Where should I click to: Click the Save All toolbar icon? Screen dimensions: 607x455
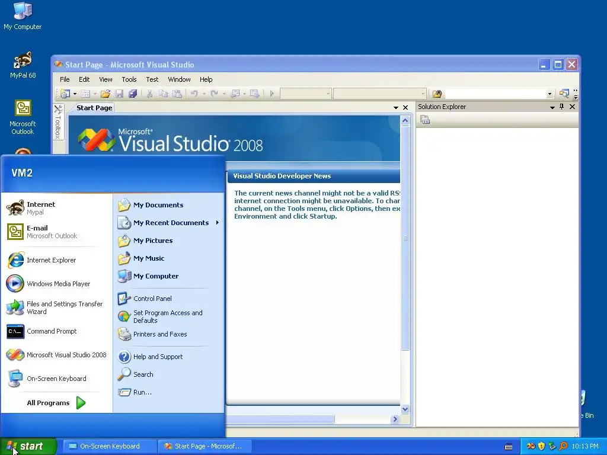133,94
